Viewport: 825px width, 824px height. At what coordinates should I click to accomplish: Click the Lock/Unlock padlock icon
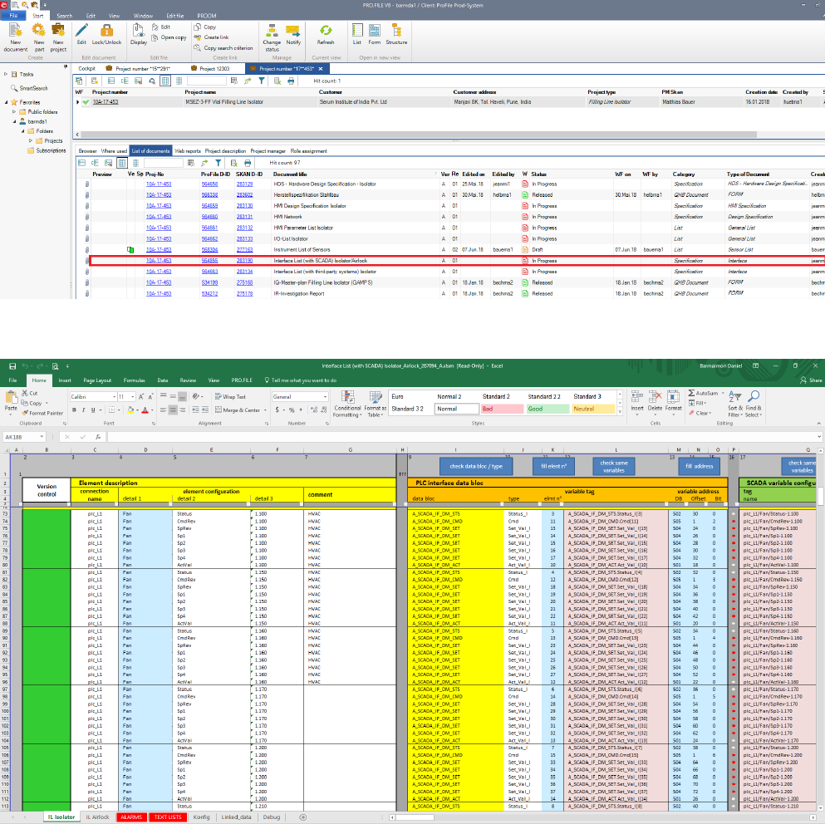click(106, 31)
